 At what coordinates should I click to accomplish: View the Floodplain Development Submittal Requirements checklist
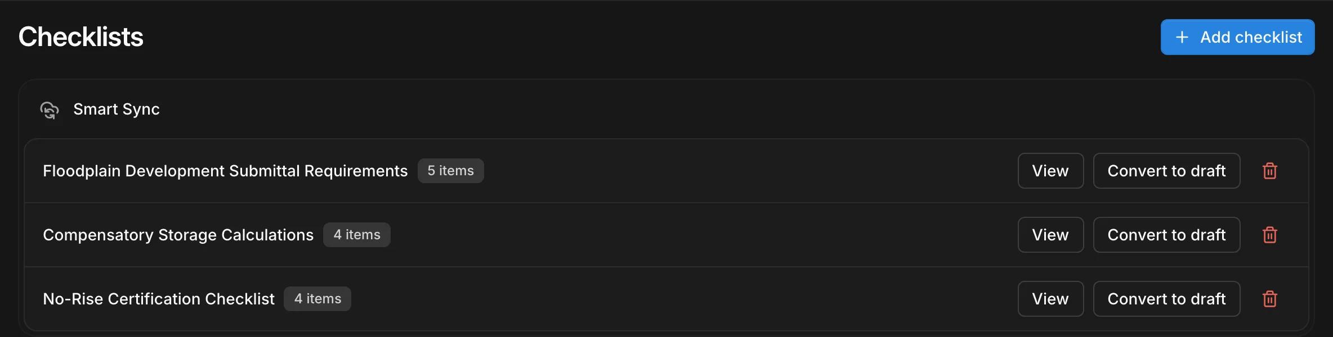click(x=1050, y=171)
